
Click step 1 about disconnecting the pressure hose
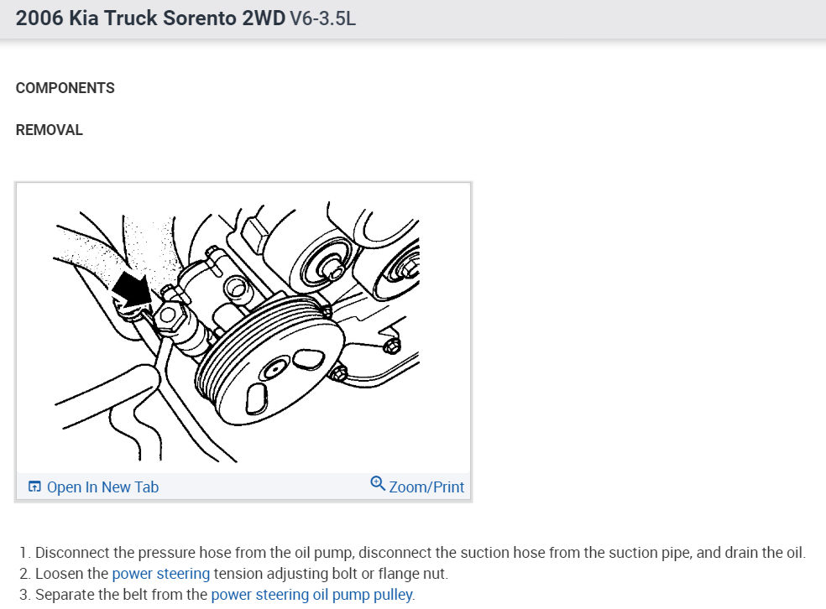[x=413, y=552]
